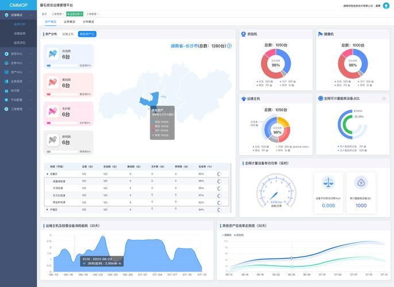394x287 pixels.
Task: Select the green 业务分析 page tab
Action: click(x=75, y=14)
